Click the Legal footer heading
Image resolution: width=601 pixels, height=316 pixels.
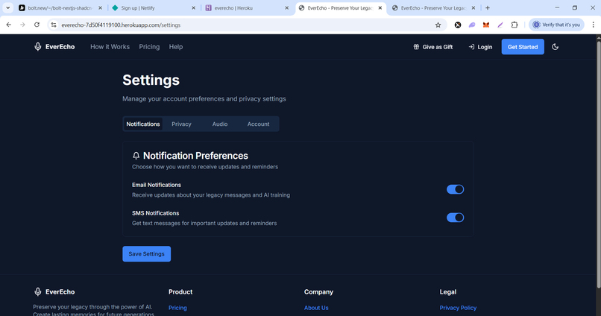(448, 292)
